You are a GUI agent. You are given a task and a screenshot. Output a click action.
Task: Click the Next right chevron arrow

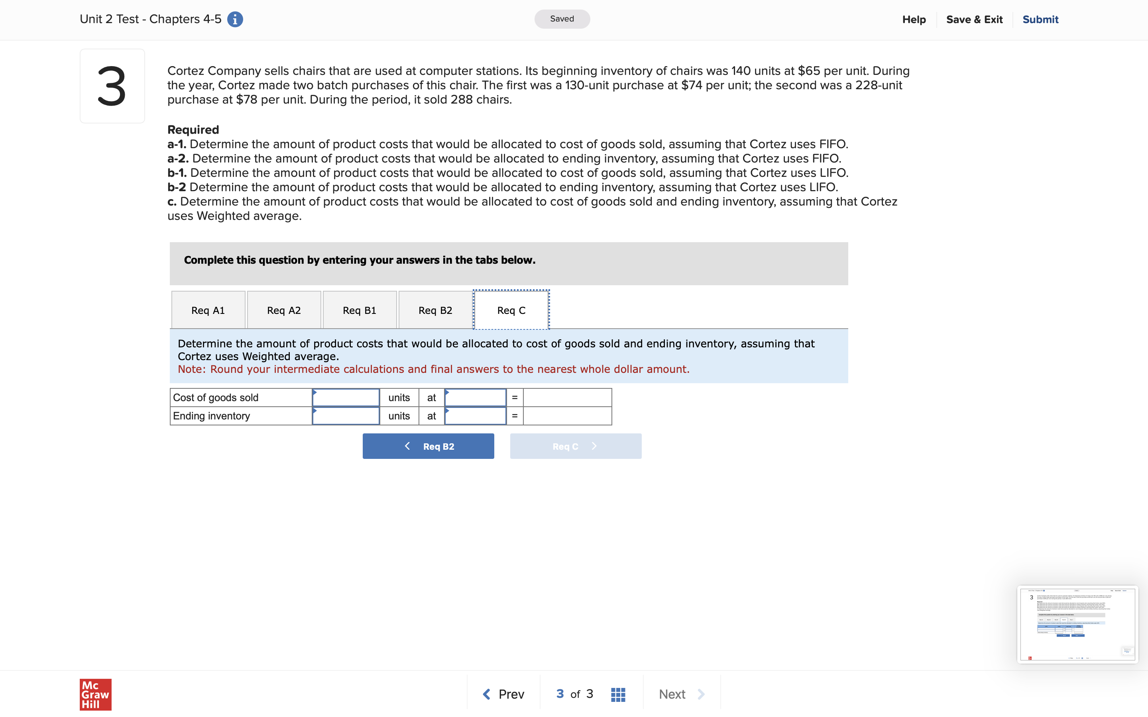tap(701, 694)
